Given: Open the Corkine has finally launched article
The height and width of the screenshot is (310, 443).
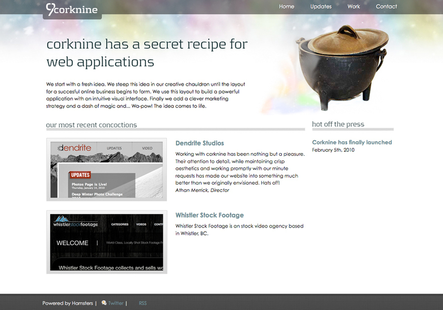Looking at the screenshot, I should (x=352, y=142).
